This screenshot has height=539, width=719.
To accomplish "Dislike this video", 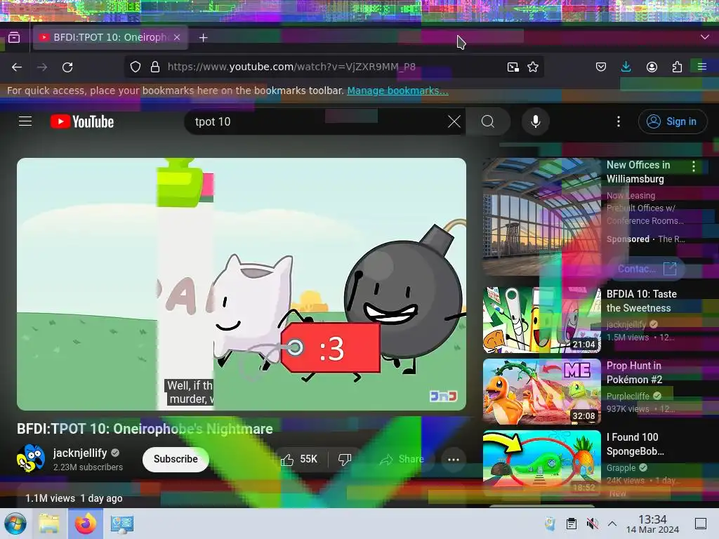I will pos(344,459).
